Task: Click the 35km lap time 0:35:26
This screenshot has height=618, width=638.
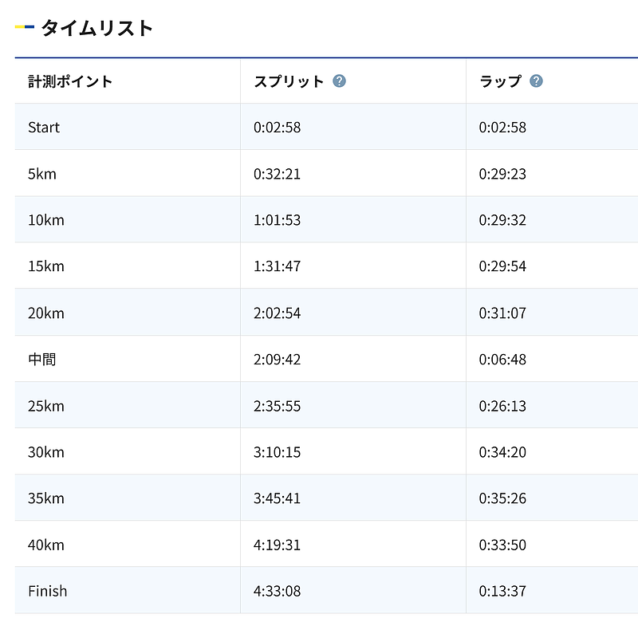Action: coord(502,498)
